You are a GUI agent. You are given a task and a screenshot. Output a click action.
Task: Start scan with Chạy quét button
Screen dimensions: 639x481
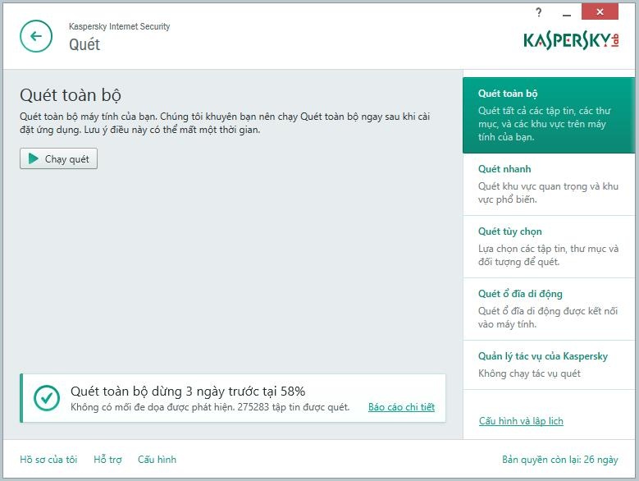click(x=58, y=159)
